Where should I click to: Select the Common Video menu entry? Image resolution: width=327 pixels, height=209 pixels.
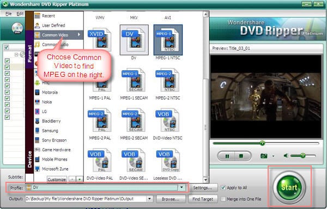click(59, 35)
